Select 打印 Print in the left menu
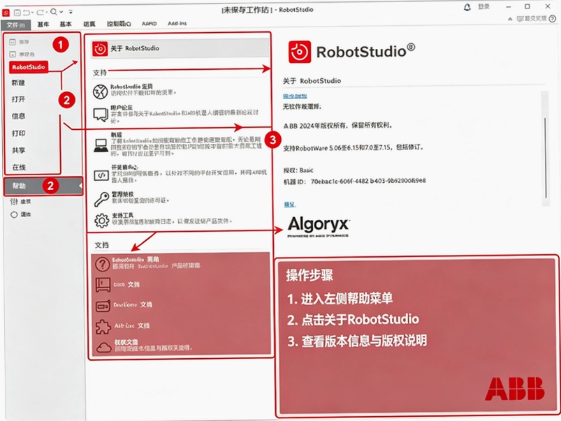The height and width of the screenshot is (421, 561). tap(18, 133)
